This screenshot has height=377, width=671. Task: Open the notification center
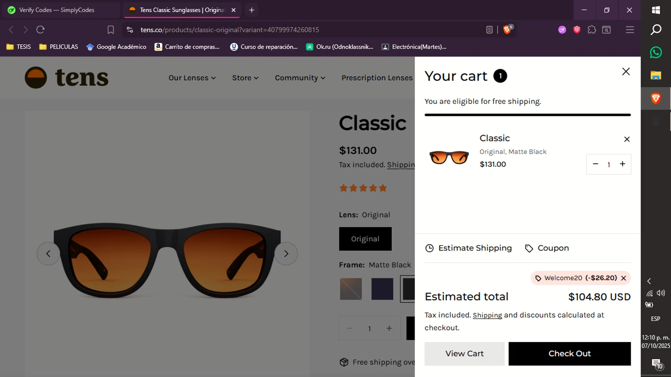[x=656, y=364]
